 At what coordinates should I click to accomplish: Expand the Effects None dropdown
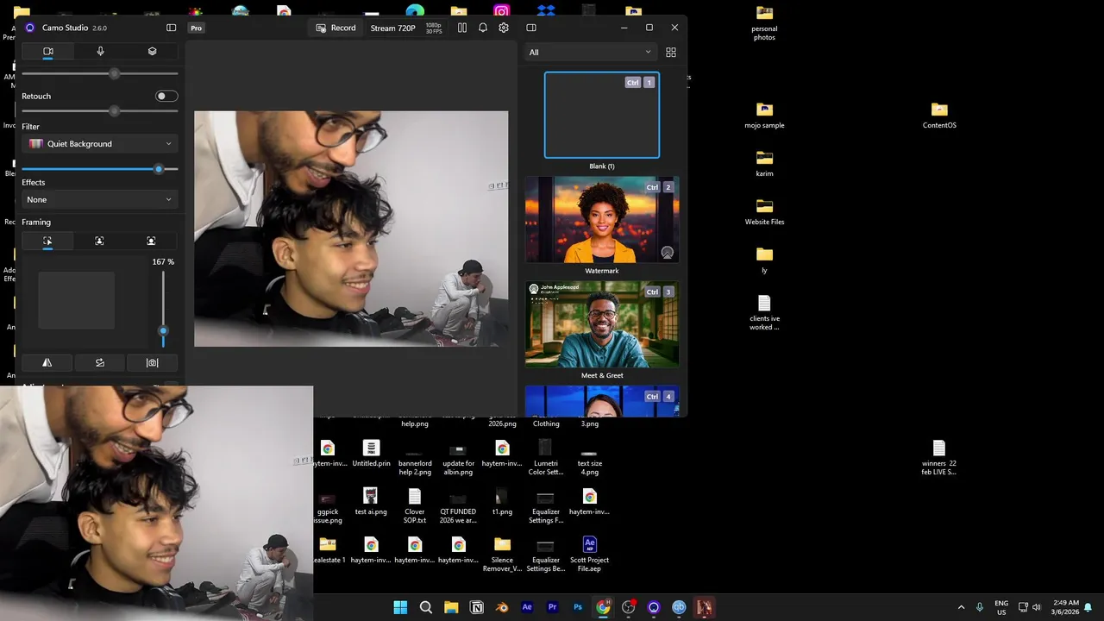(100, 199)
